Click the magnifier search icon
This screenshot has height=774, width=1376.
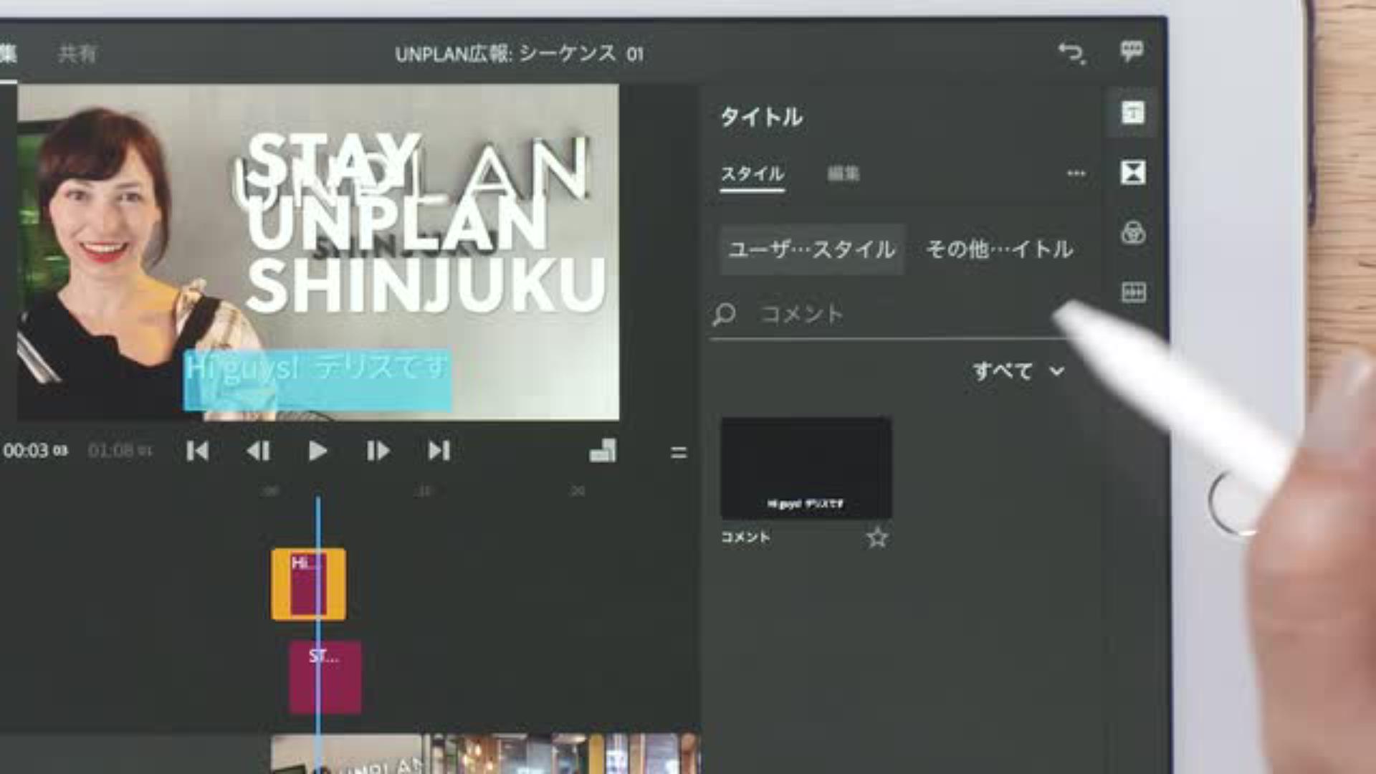(x=724, y=315)
